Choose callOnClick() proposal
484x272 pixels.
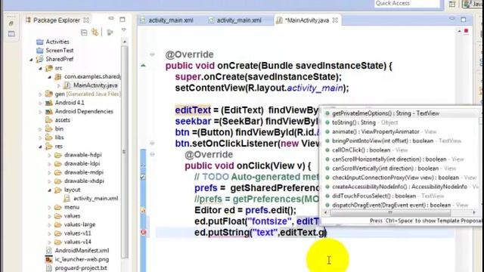402,150
